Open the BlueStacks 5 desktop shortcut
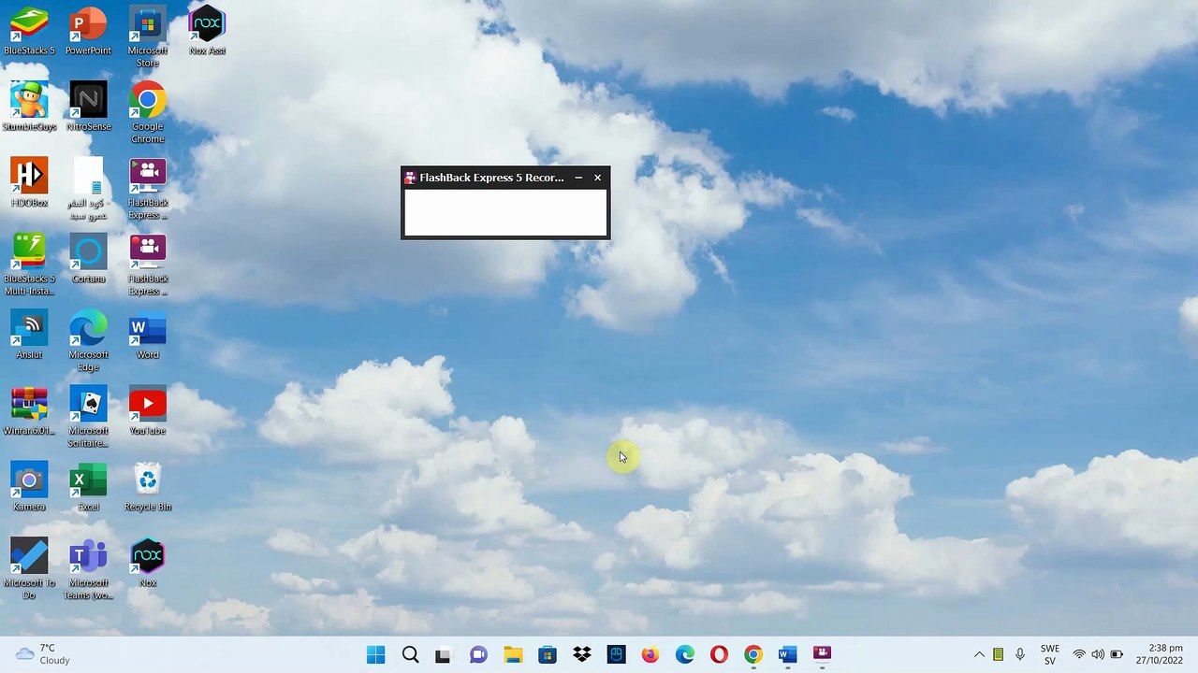 29,31
